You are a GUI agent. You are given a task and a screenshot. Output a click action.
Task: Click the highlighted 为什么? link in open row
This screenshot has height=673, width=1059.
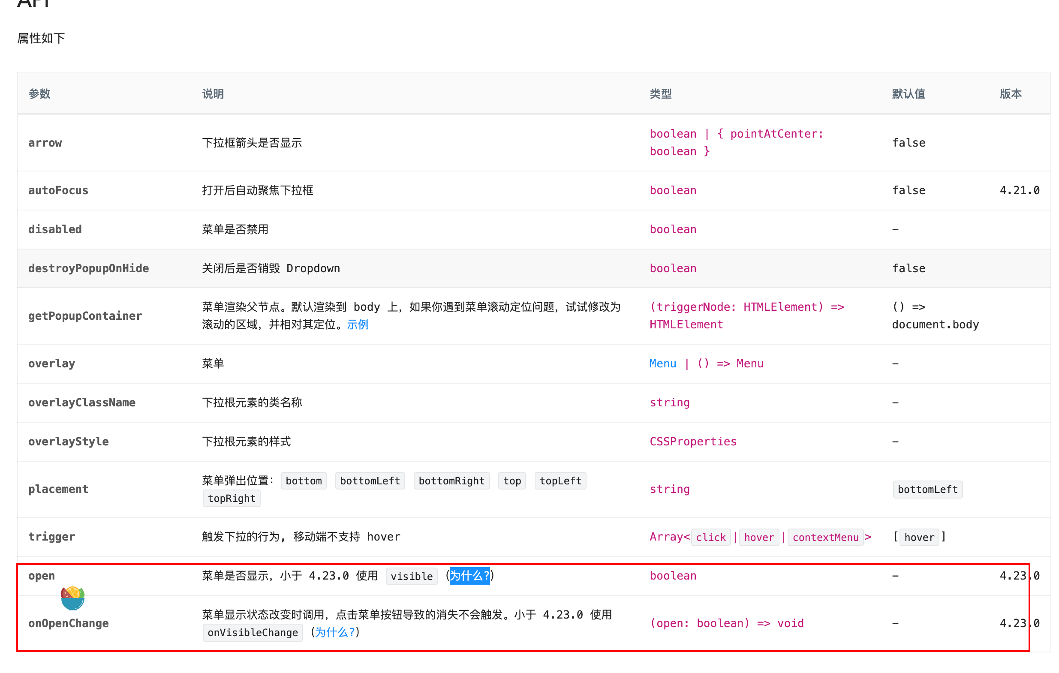pos(469,575)
